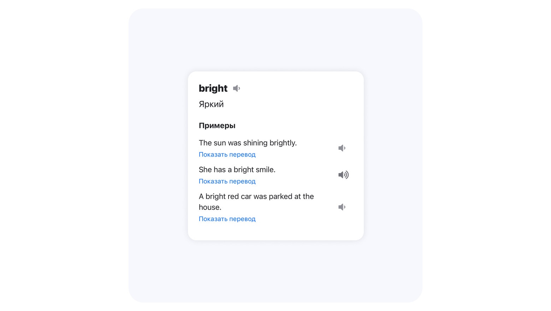Click the translation Яркий
The height and width of the screenshot is (311, 551).
coord(211,104)
